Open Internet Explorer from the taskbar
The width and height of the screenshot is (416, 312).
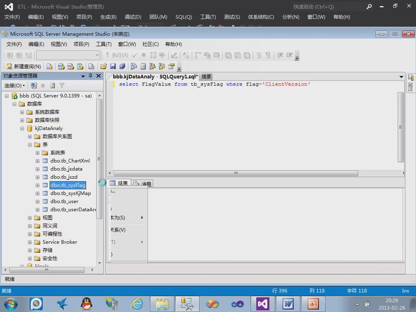coord(137,304)
